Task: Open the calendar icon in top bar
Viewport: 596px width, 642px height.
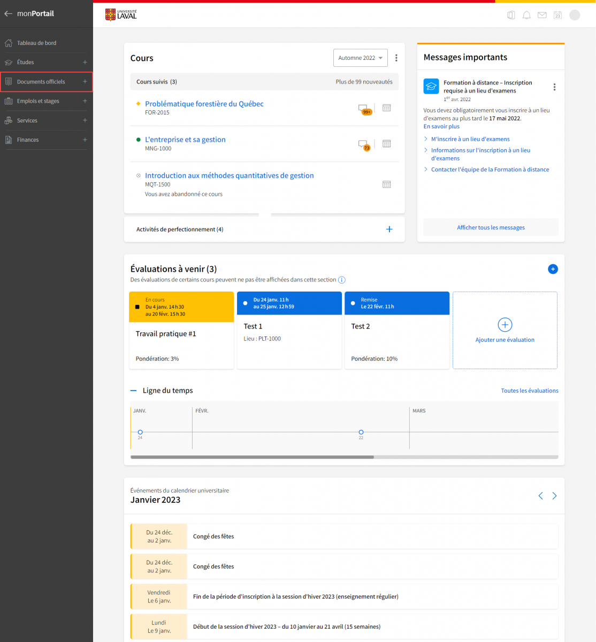Action: tap(557, 15)
